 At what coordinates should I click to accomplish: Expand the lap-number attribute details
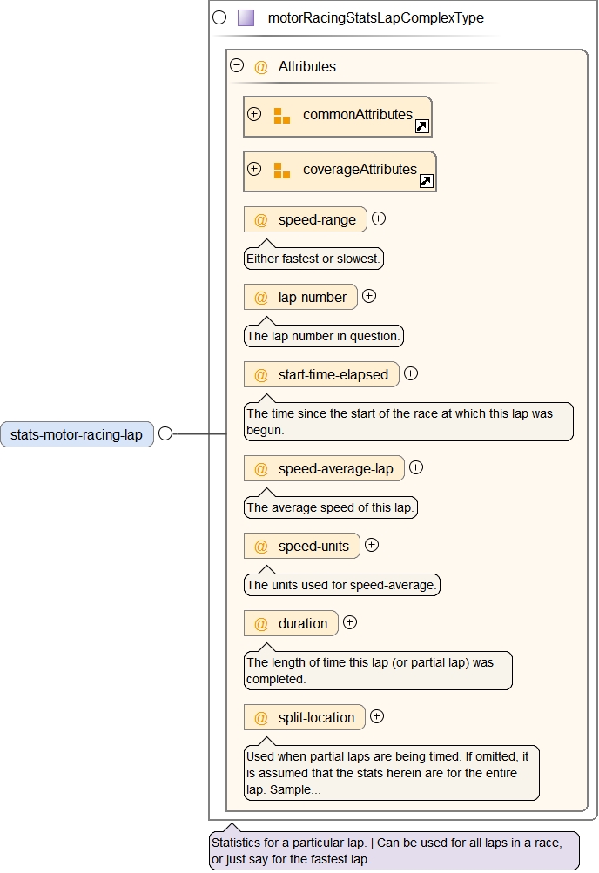coord(369,296)
